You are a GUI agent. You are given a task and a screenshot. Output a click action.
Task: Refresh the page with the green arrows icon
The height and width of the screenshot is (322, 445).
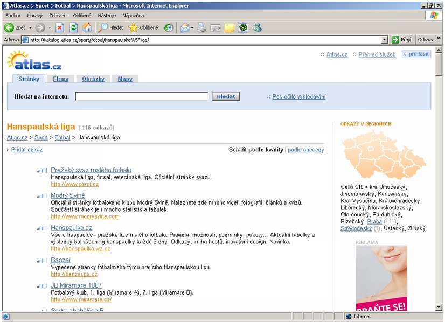(73, 27)
